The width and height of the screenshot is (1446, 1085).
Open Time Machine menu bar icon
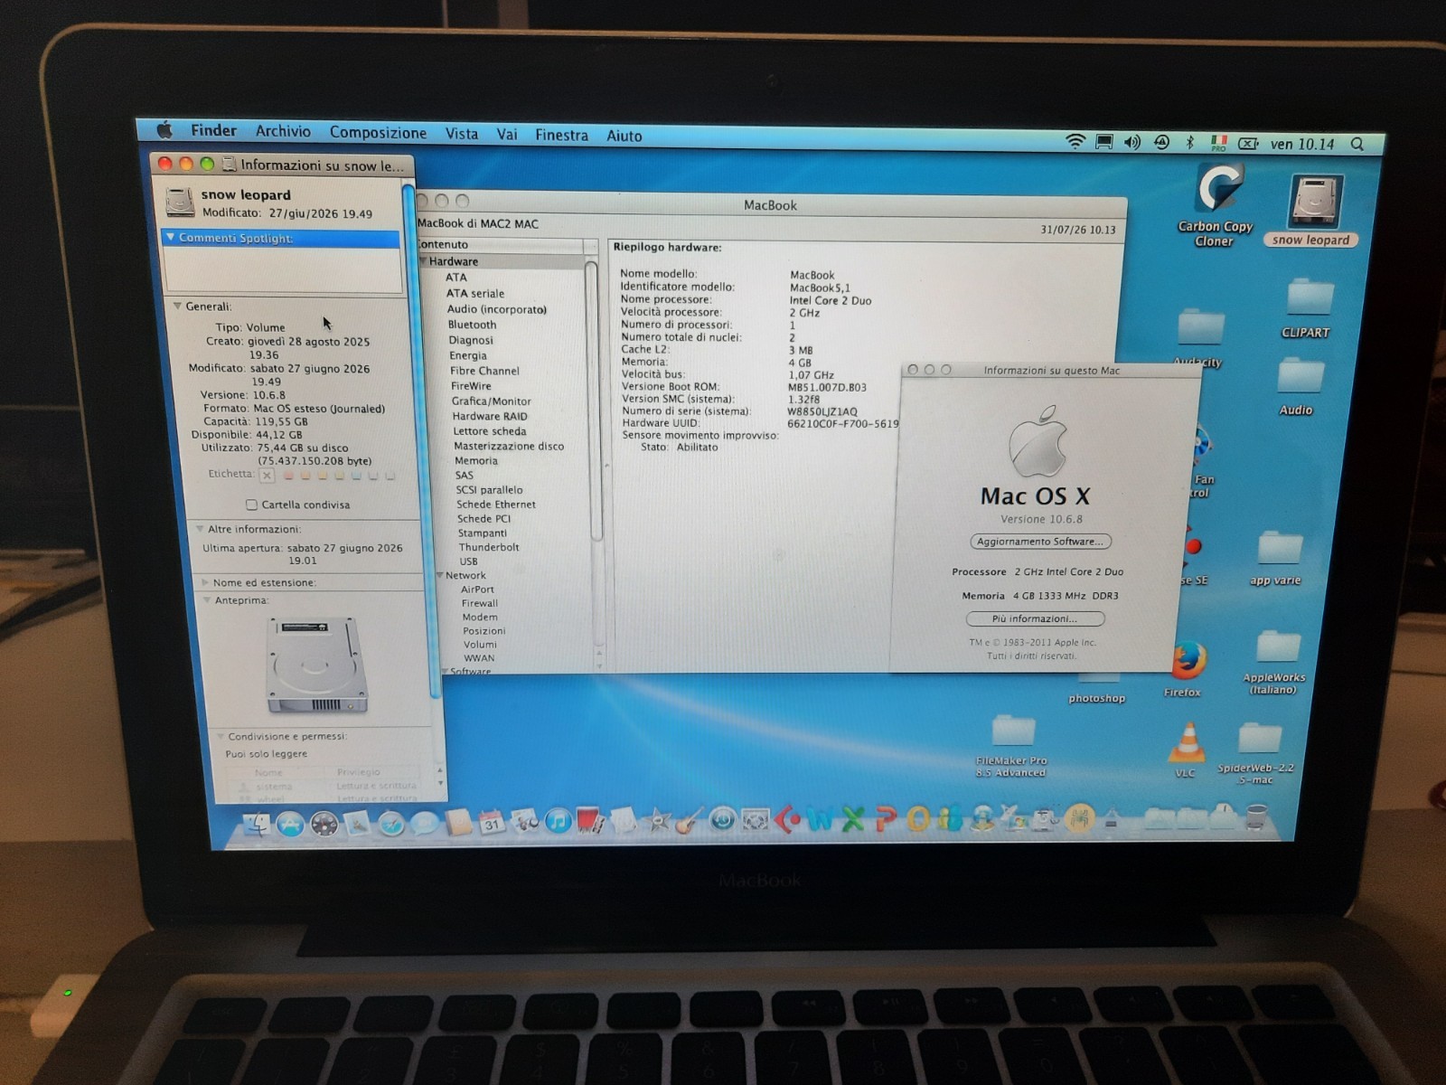1162,143
